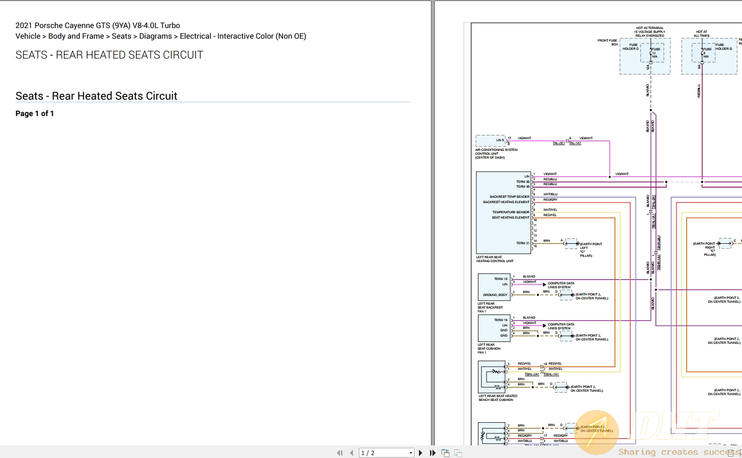Click the Earth Point Left C Pillar label
The width and height of the screenshot is (742, 458).
(x=591, y=250)
